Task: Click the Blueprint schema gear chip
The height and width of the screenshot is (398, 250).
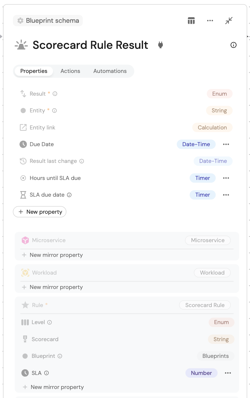Action: (x=48, y=21)
